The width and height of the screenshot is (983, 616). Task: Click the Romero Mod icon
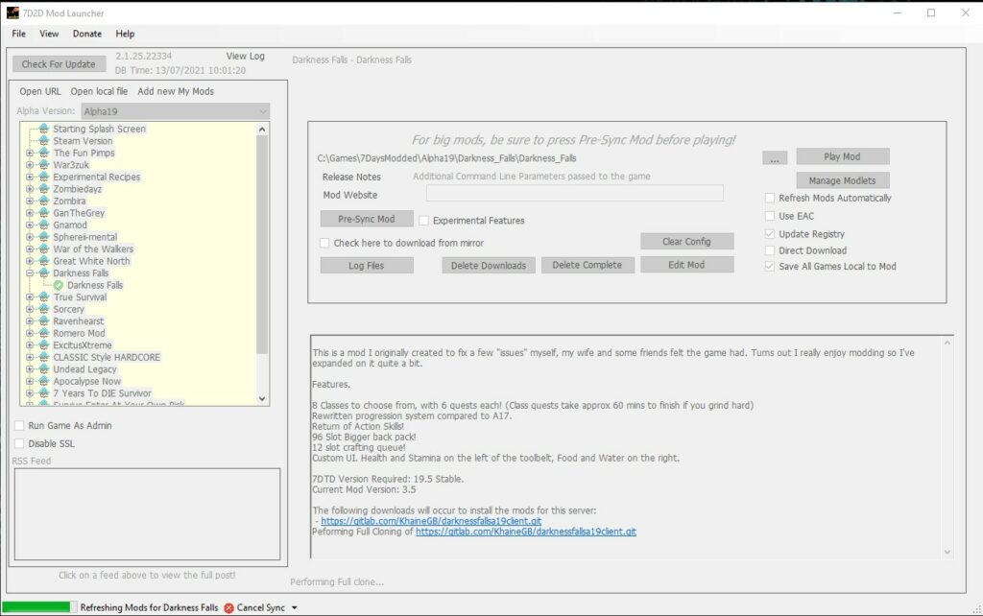[44, 333]
